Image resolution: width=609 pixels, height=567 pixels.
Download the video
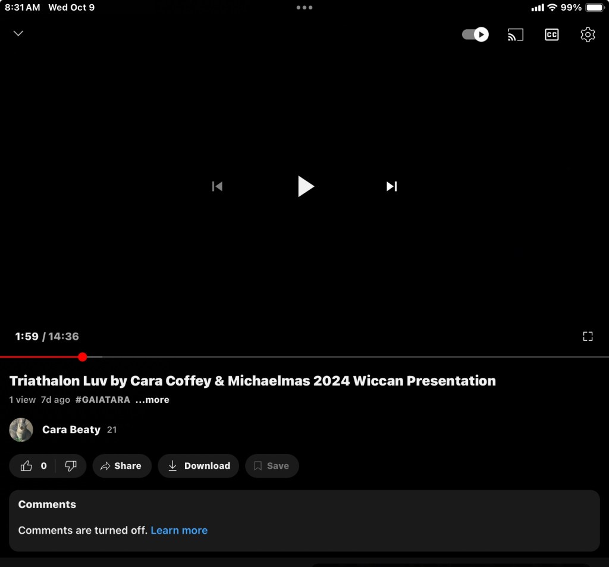tap(198, 466)
